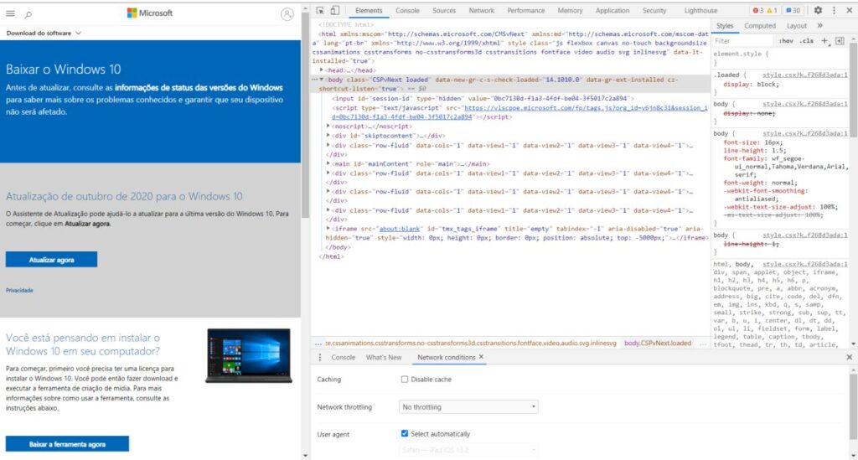Click the about:blank iframe src link
Screen dimensions: 858x460
click(x=400, y=229)
